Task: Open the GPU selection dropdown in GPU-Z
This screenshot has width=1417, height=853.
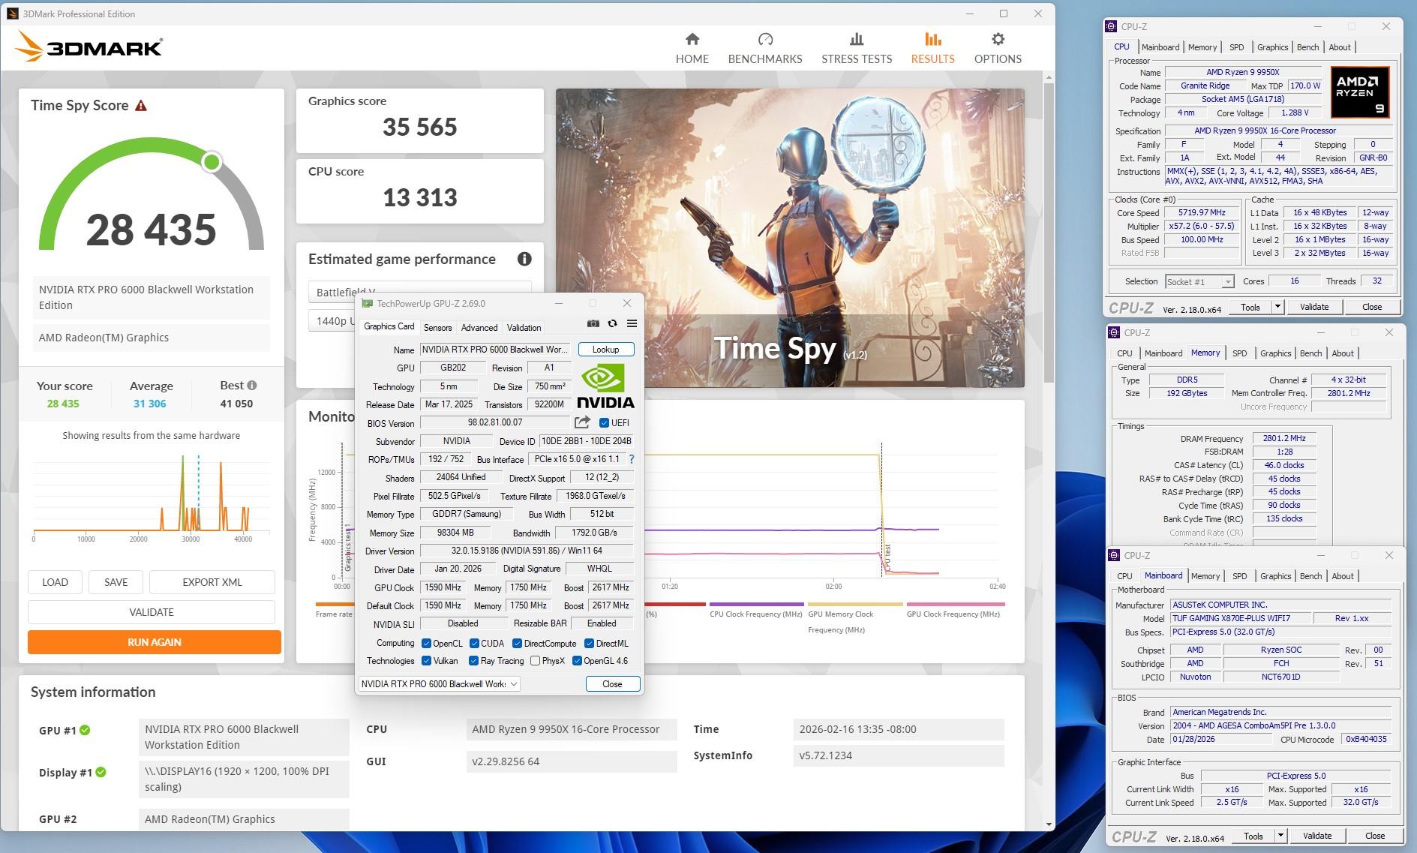Action: click(x=439, y=683)
